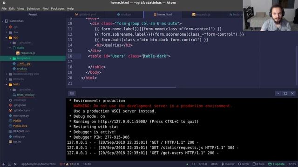Collapse the static folder

(x=10, y=48)
